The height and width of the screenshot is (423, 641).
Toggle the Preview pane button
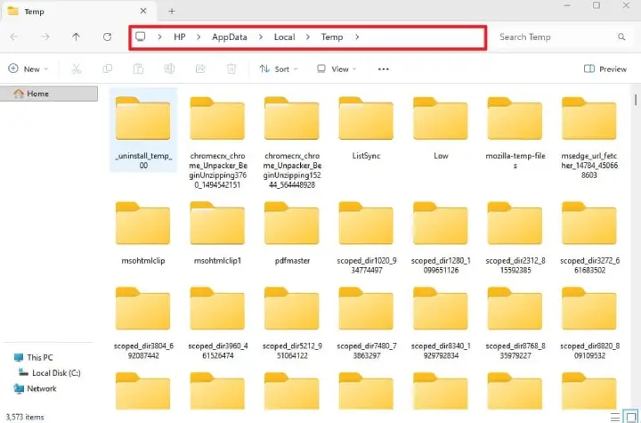[x=605, y=69]
